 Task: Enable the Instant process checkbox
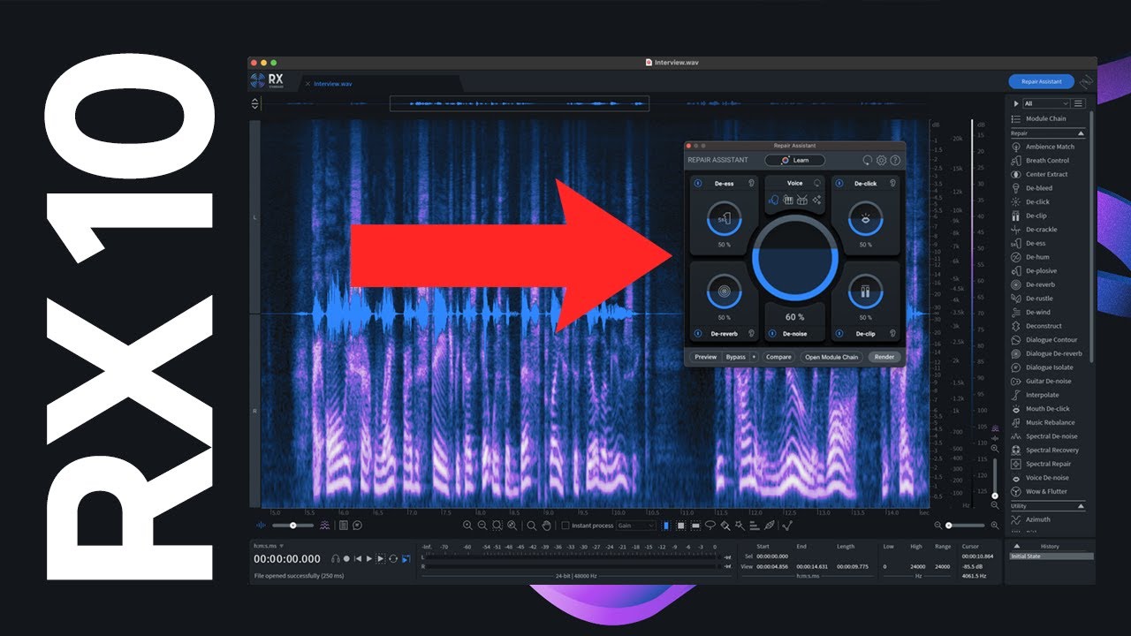pyautogui.click(x=565, y=526)
